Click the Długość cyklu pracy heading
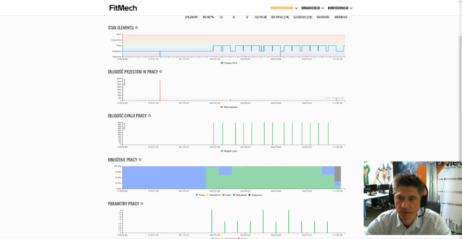The image size is (462, 239). (127, 116)
